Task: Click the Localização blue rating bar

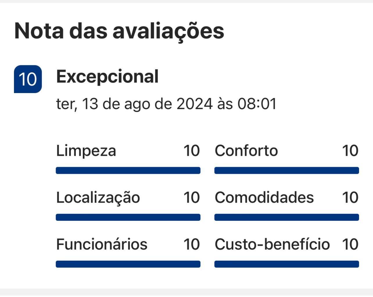Action: point(128,217)
